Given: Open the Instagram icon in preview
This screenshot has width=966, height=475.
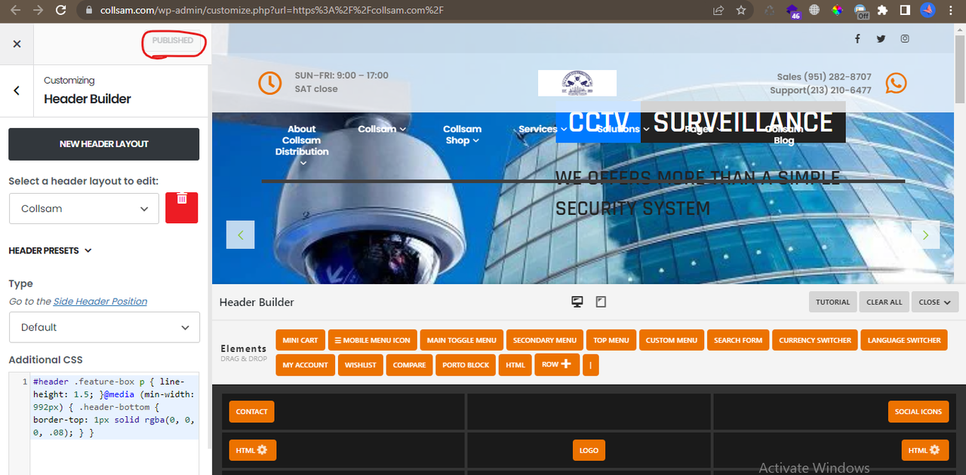Looking at the screenshot, I should pos(904,39).
